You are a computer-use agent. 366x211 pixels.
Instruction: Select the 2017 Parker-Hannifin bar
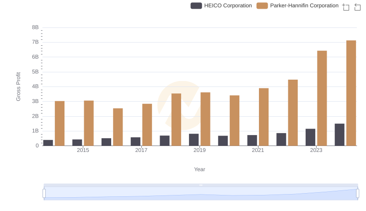pyautogui.click(x=147, y=125)
